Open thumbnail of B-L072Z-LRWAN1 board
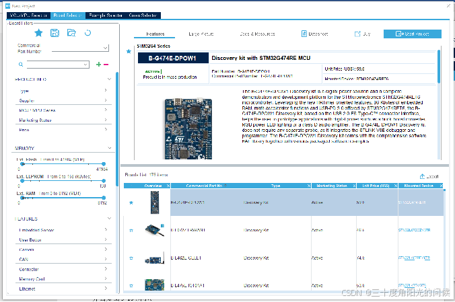This screenshot has height=302, width=455. pos(155,230)
